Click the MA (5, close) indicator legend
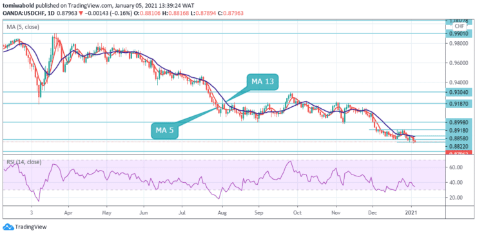 [23, 27]
